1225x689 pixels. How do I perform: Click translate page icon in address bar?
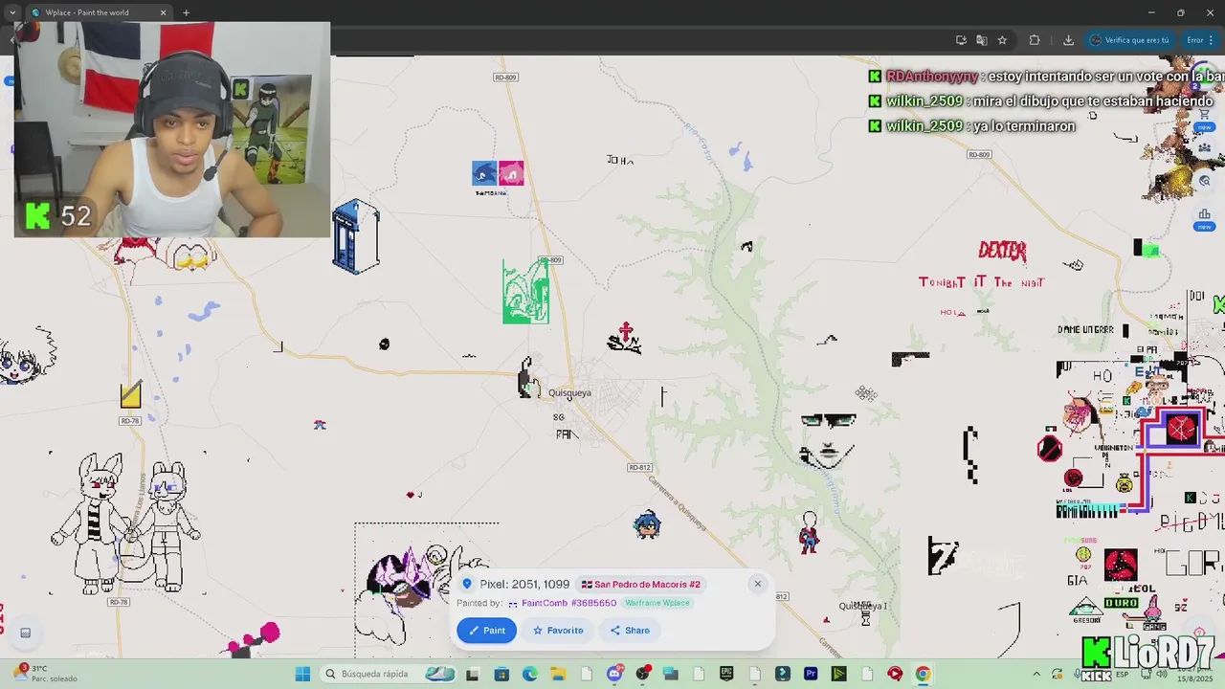click(981, 40)
